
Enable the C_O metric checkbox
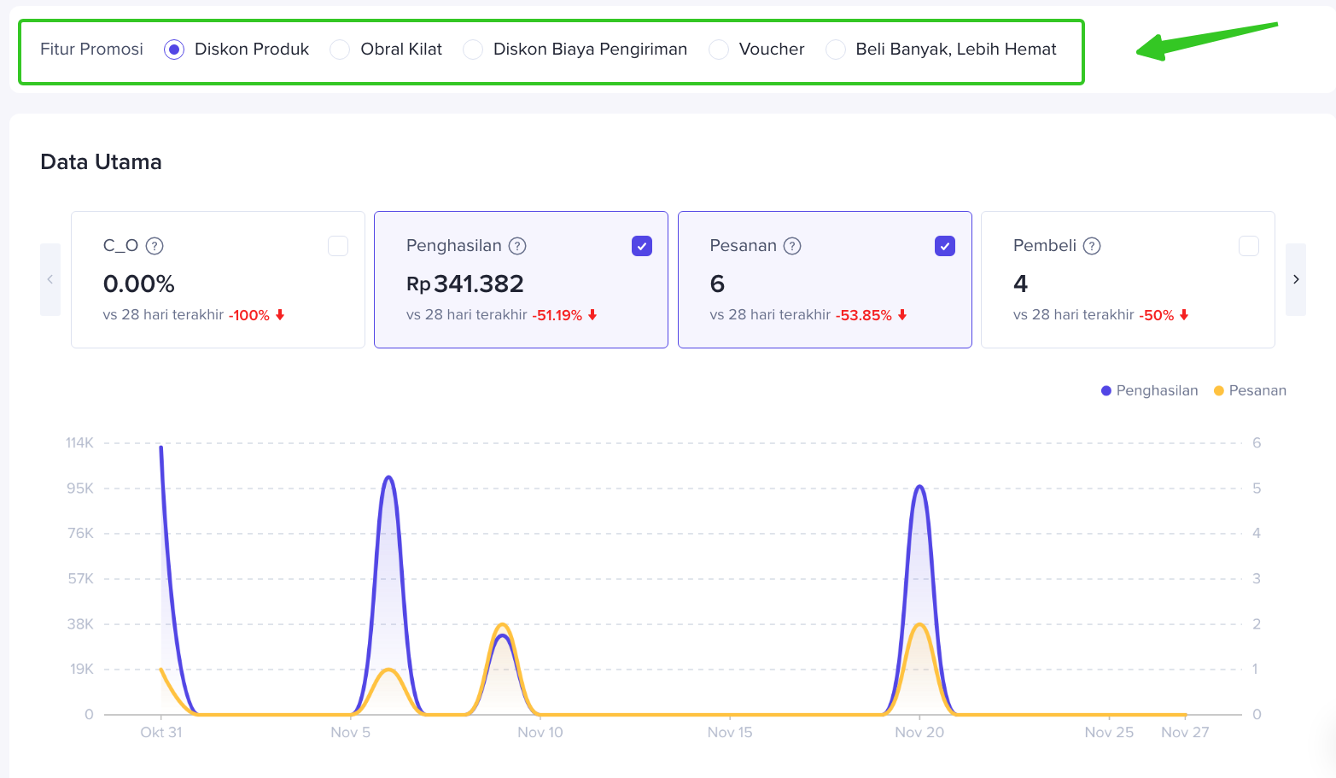click(x=338, y=246)
